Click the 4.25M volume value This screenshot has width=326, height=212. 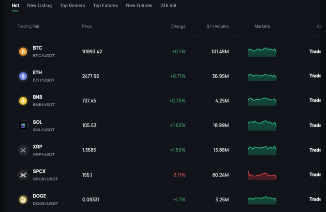click(x=222, y=101)
